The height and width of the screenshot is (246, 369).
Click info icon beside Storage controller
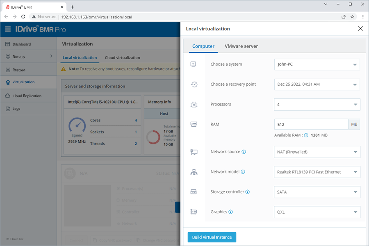tap(248, 192)
